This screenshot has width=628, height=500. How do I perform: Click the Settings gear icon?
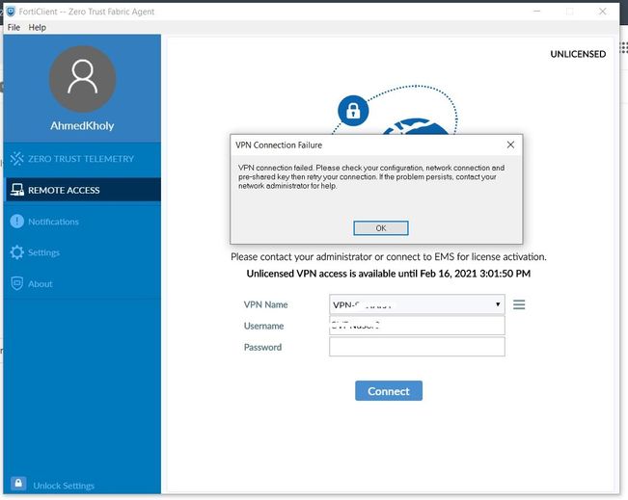pyautogui.click(x=16, y=252)
